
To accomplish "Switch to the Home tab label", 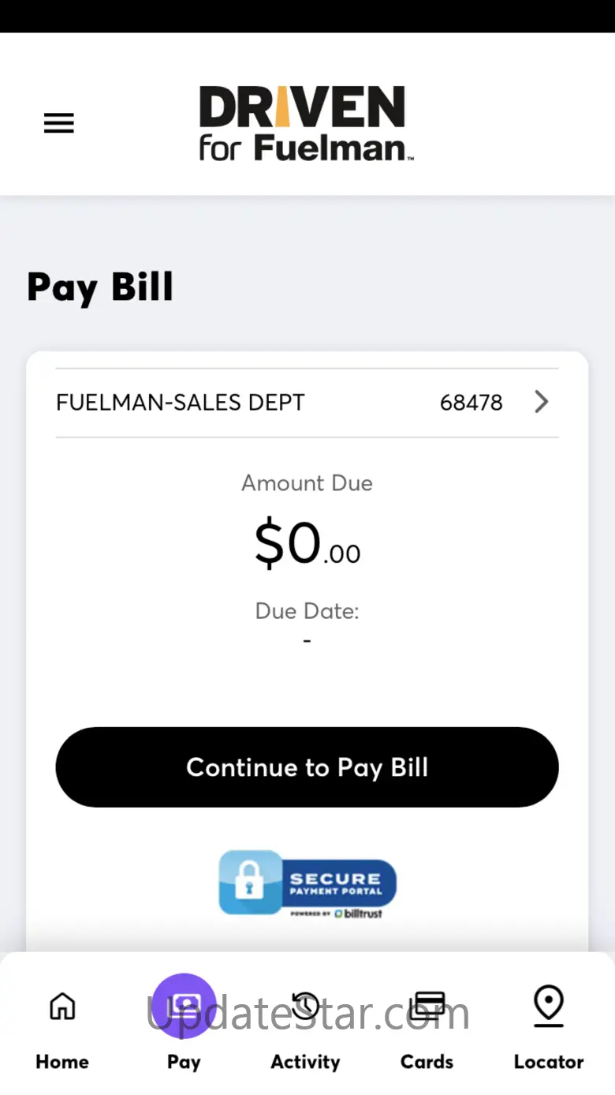I will [62, 1062].
